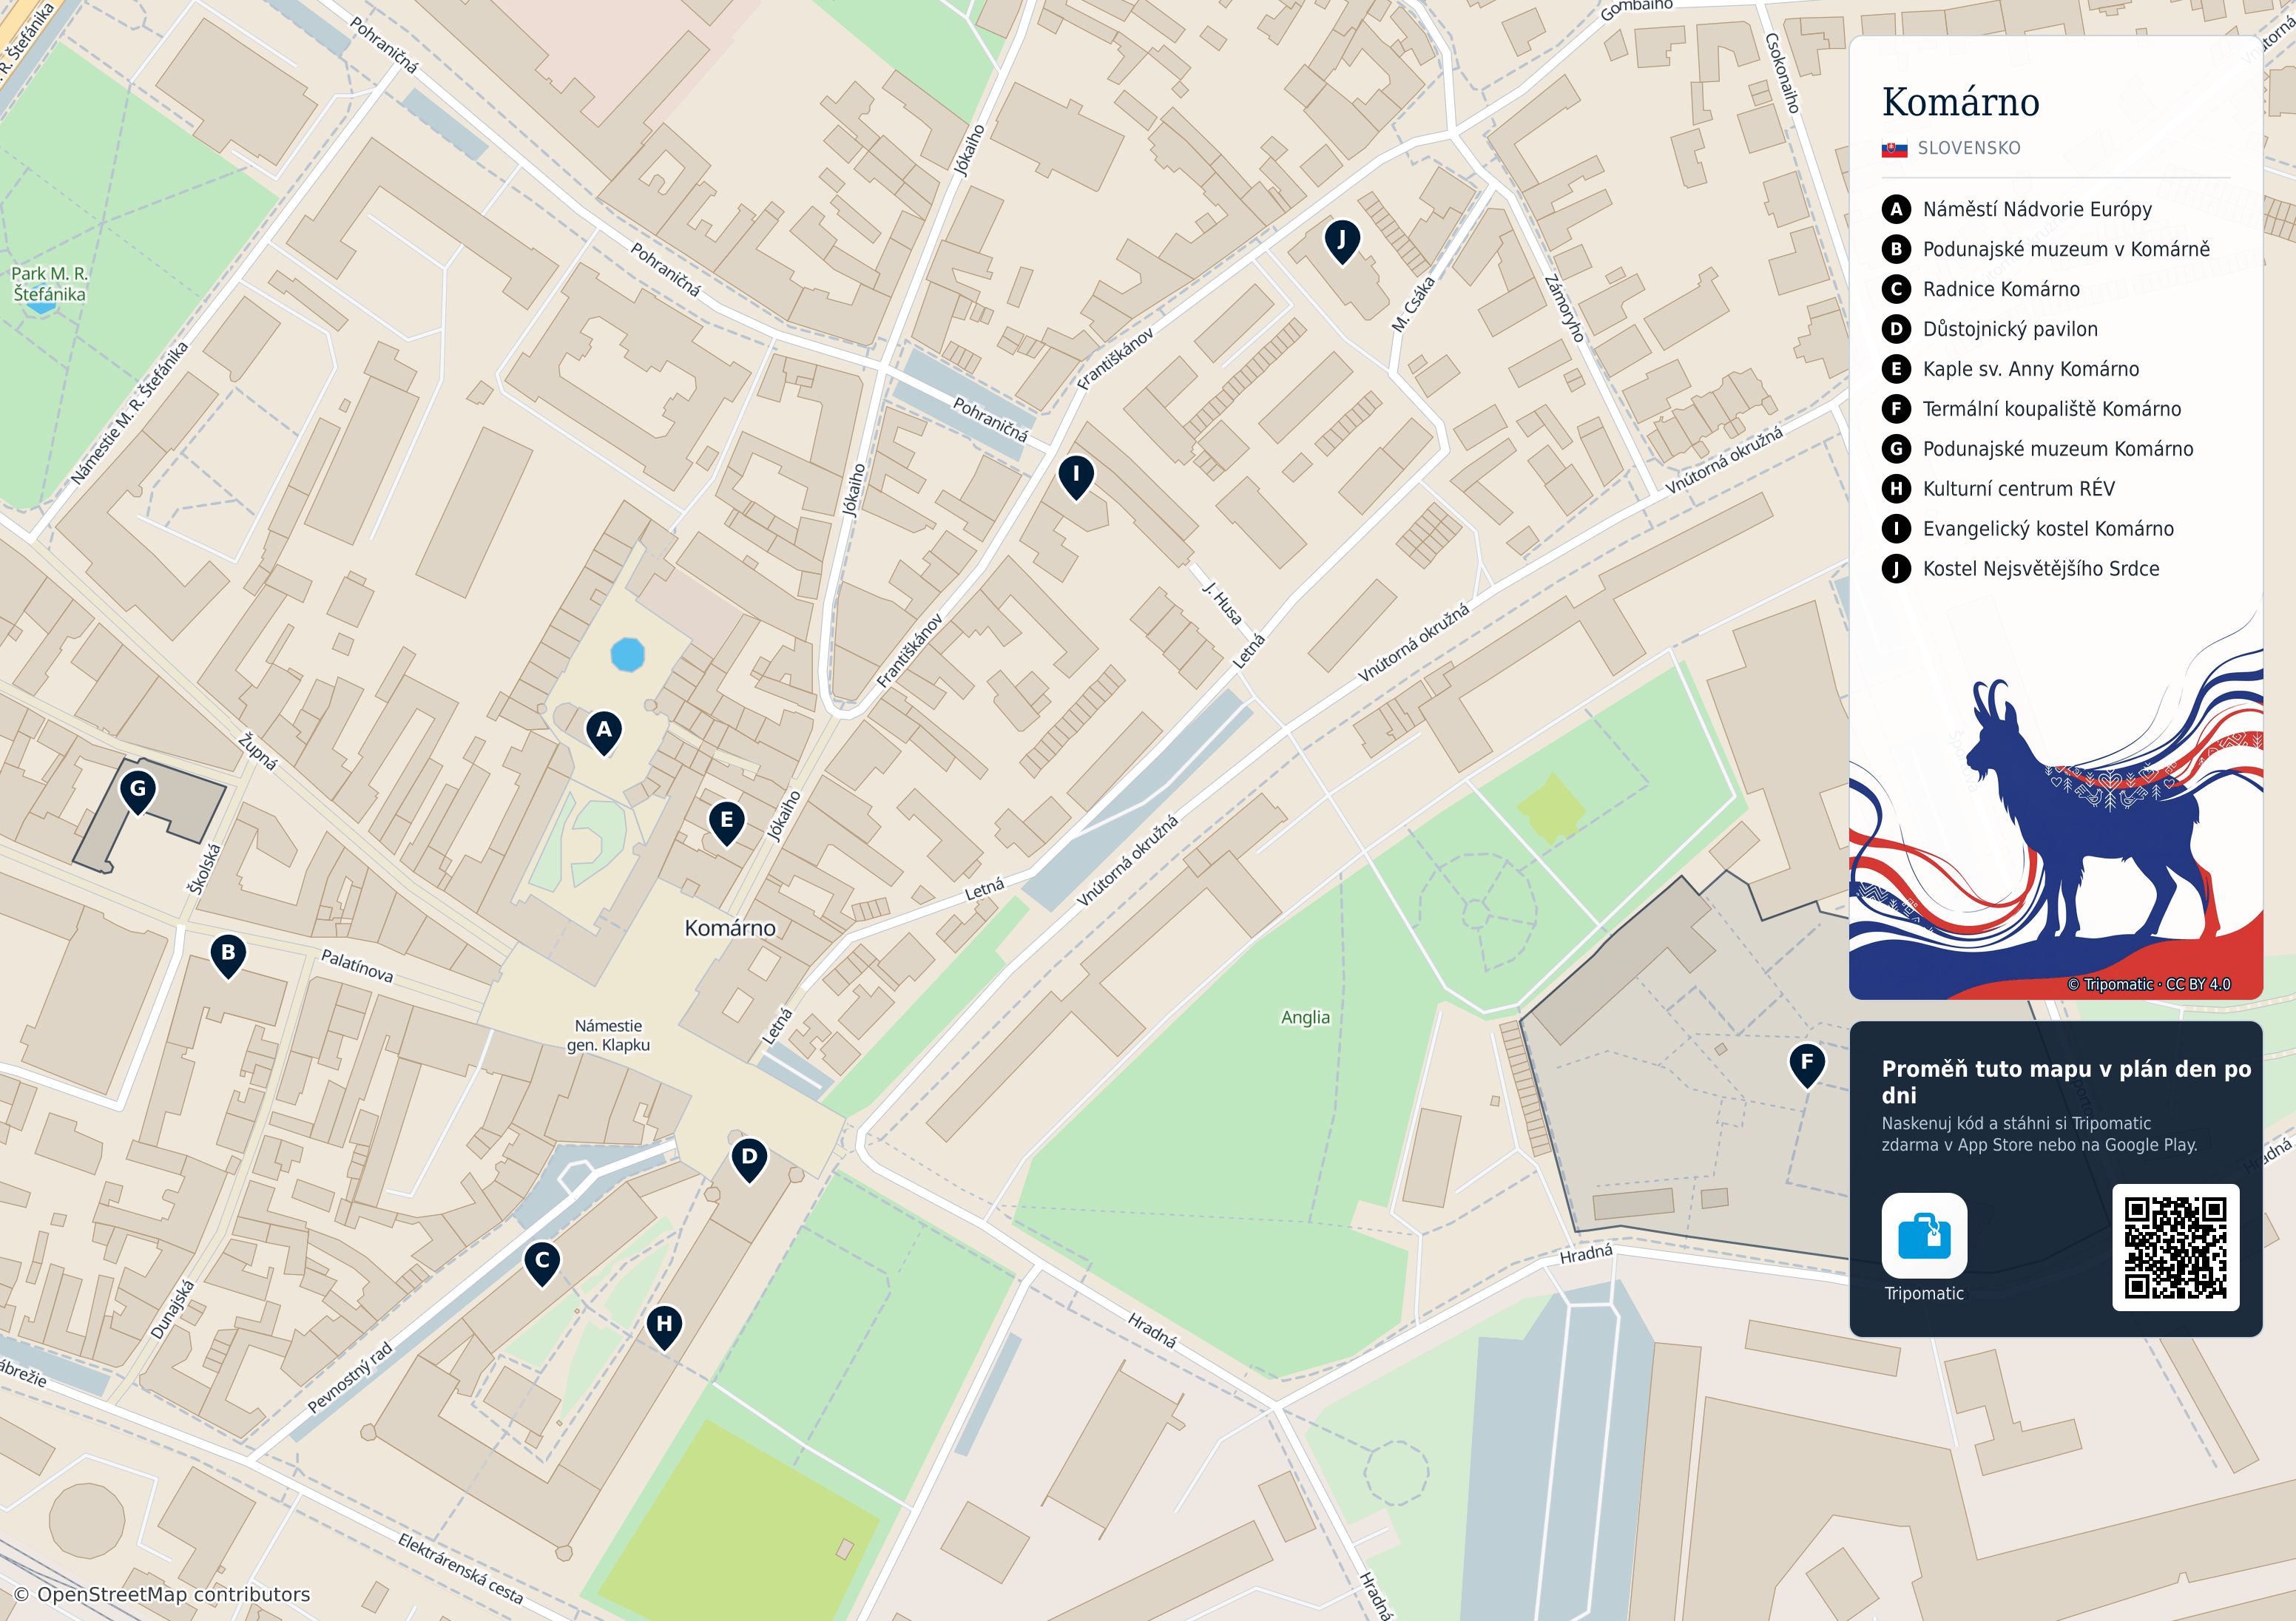Click legend badge F for Termální koupaliště
Image resolution: width=2296 pixels, height=1621 pixels.
1896,409
